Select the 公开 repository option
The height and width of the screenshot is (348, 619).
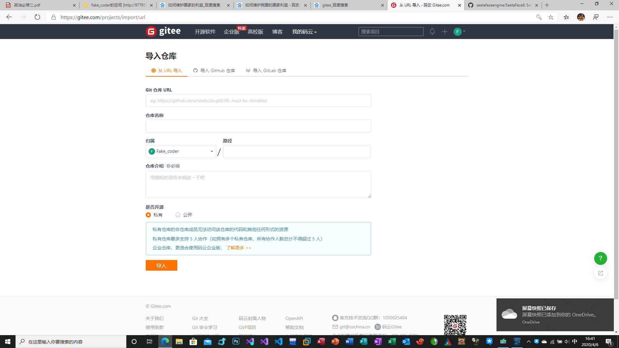[178, 215]
